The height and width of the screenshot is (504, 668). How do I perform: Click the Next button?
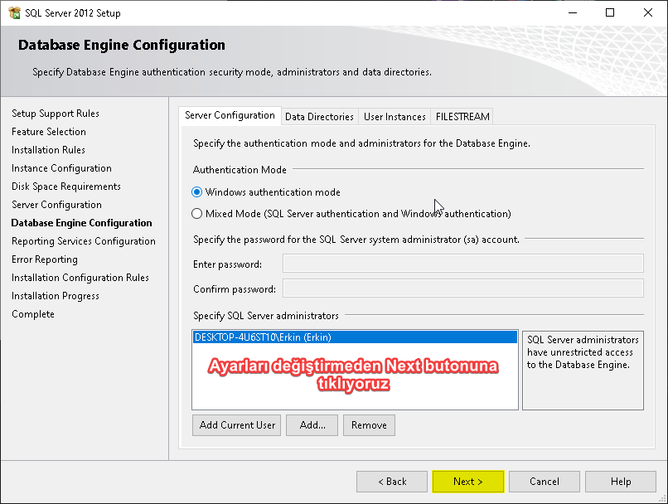467,482
